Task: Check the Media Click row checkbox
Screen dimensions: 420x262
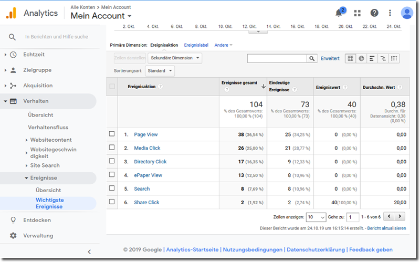Action: coord(112,148)
